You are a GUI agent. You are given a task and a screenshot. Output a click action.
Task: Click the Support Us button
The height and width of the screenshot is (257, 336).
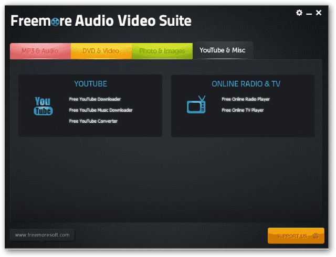(x=296, y=236)
